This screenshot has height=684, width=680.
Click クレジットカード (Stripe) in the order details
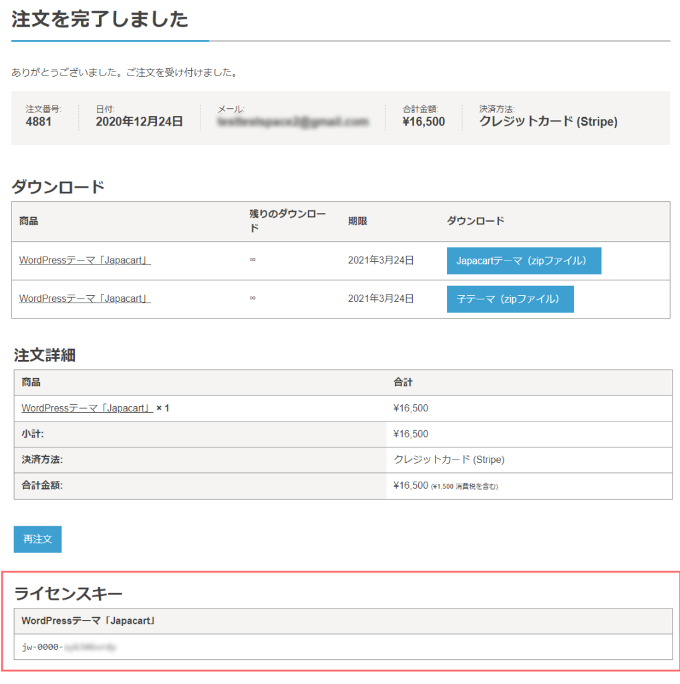[x=449, y=460]
